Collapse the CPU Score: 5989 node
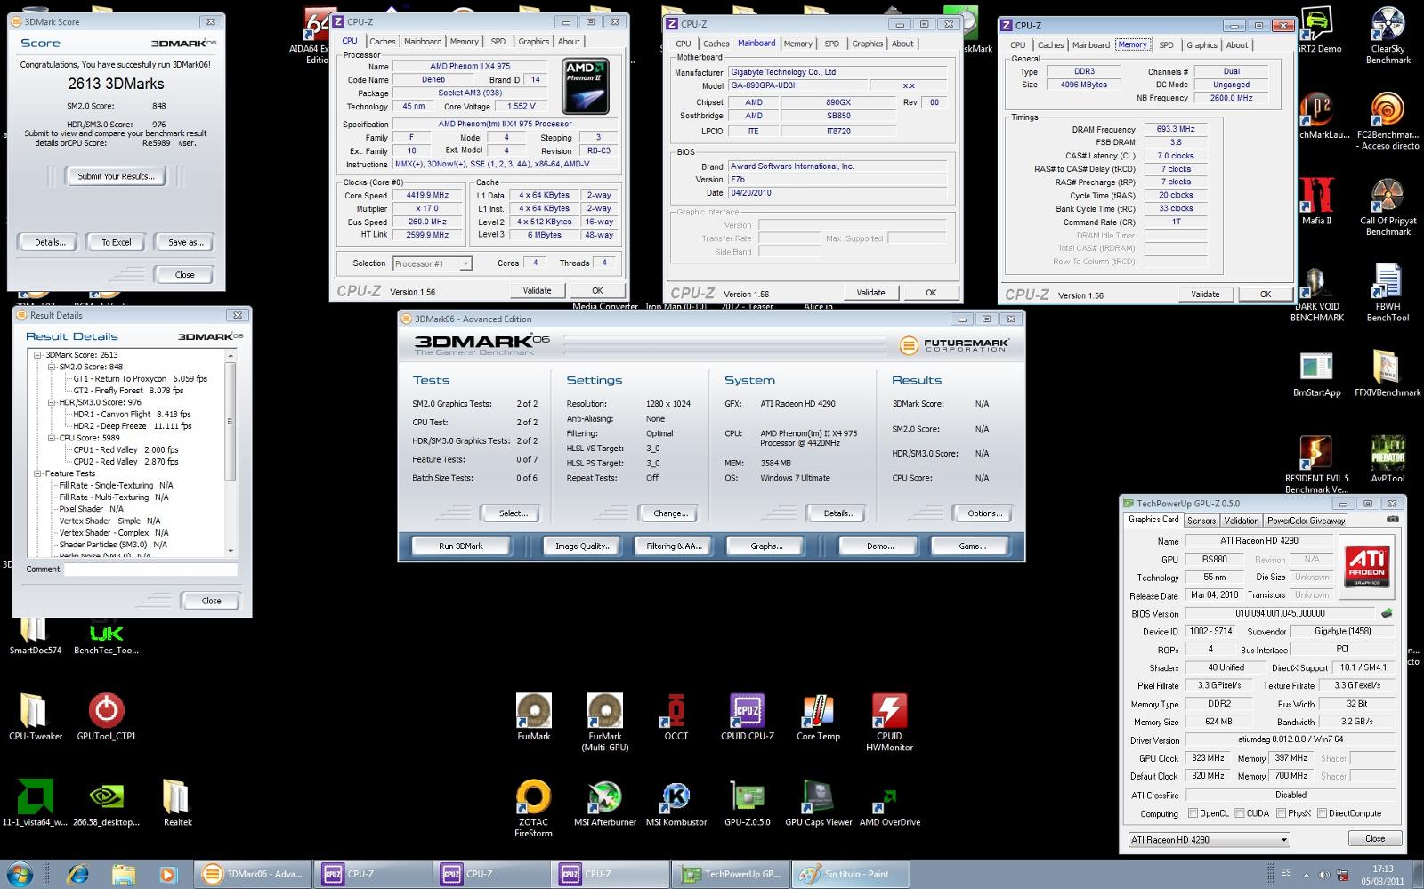 tap(52, 438)
